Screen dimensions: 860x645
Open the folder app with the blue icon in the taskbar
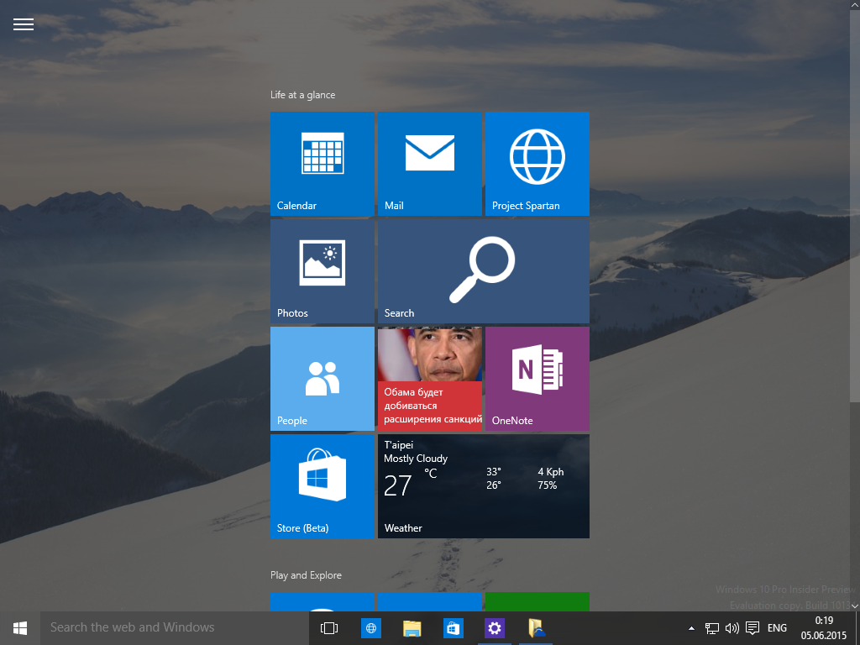(x=536, y=628)
